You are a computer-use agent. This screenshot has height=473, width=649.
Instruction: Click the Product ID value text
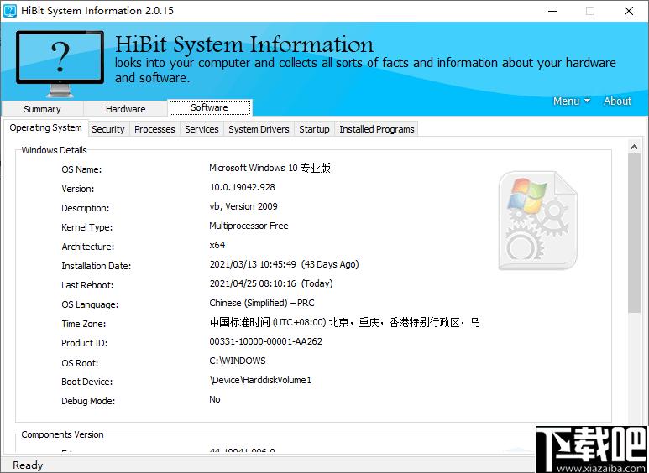coord(265,342)
